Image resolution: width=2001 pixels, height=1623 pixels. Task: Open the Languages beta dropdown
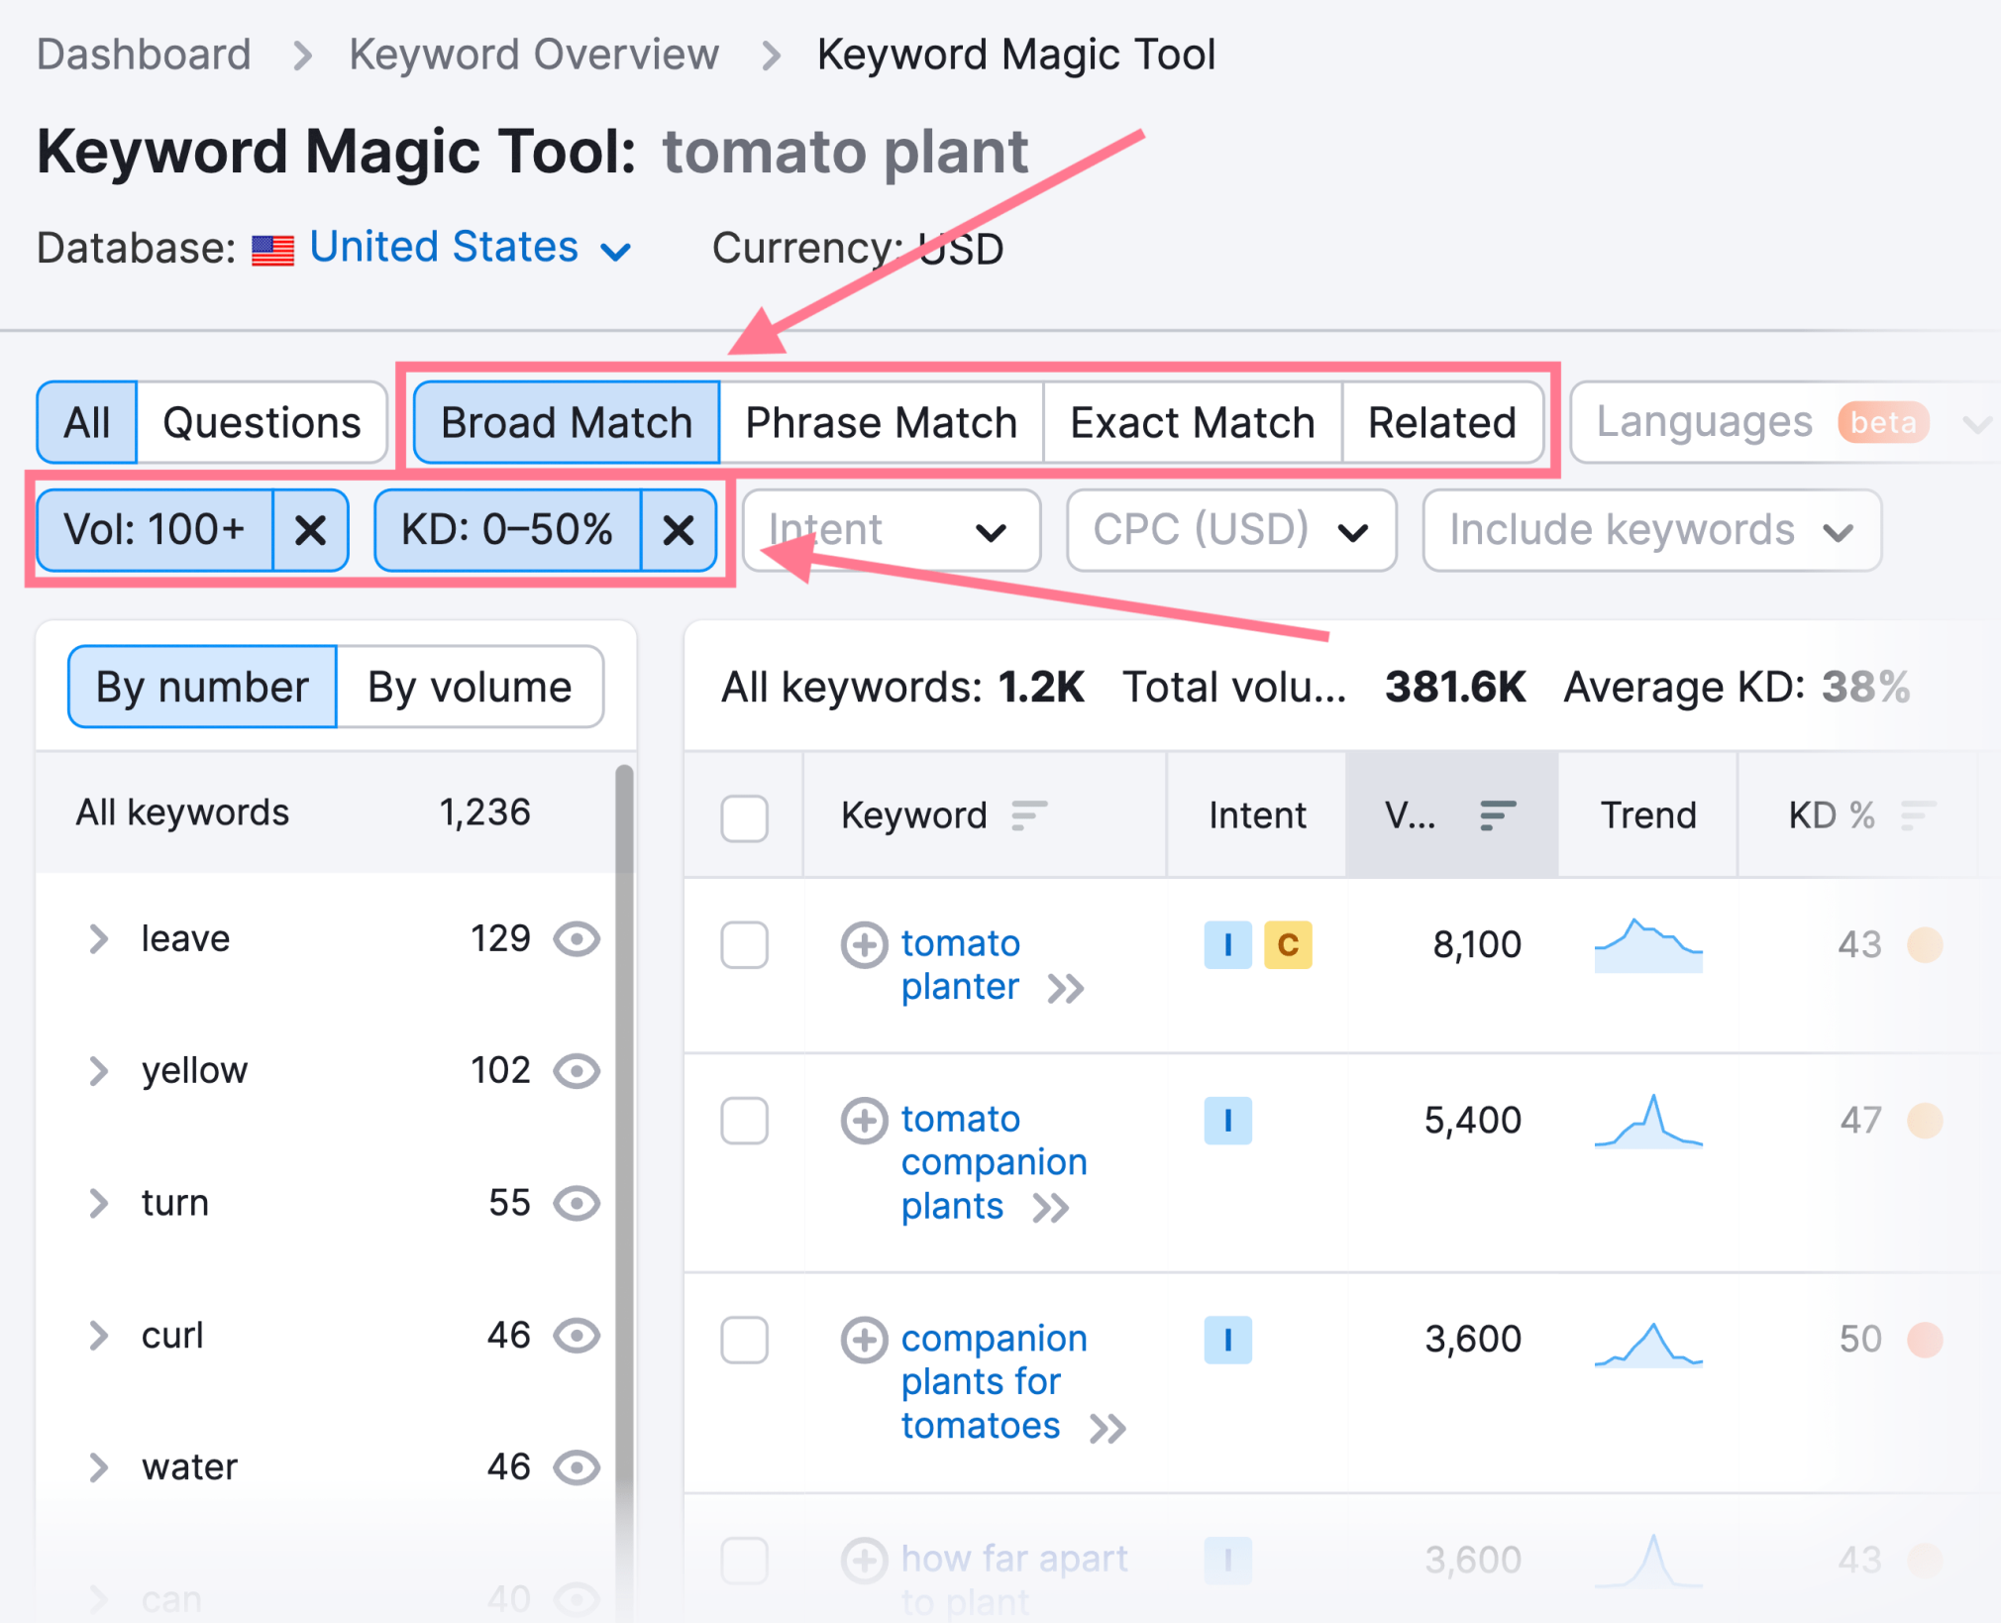point(1785,423)
